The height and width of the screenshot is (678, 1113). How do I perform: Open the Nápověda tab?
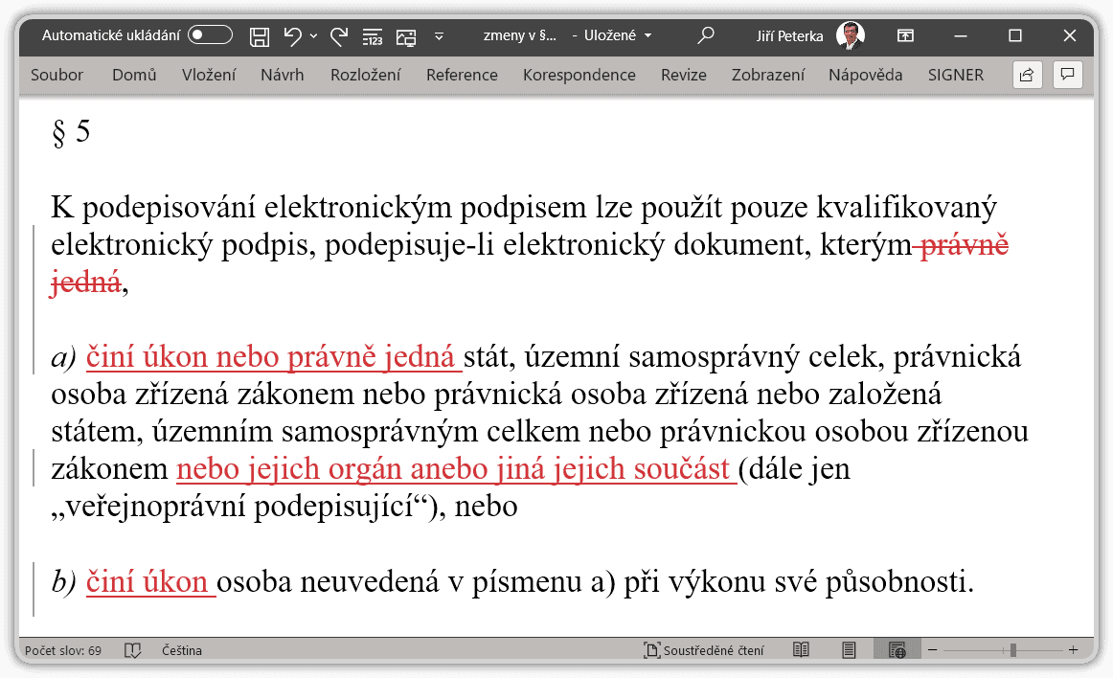[x=865, y=75]
